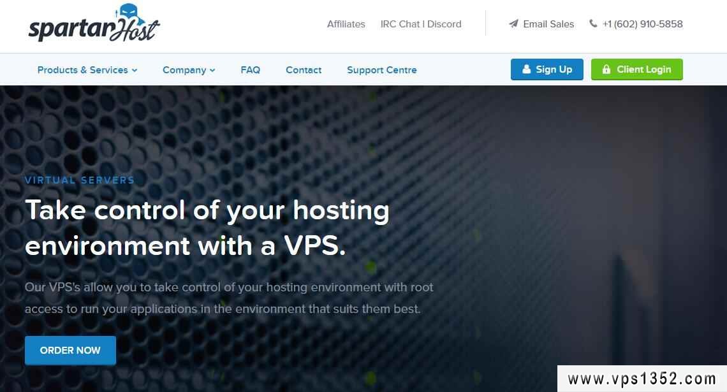The height and width of the screenshot is (392, 727).
Task: Click the phone handset icon
Action: 593,23
